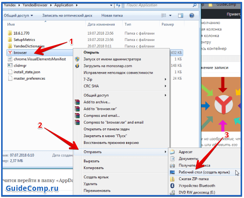Expand the Отправить submenu
The height and width of the screenshot is (198, 244).
[165, 152]
